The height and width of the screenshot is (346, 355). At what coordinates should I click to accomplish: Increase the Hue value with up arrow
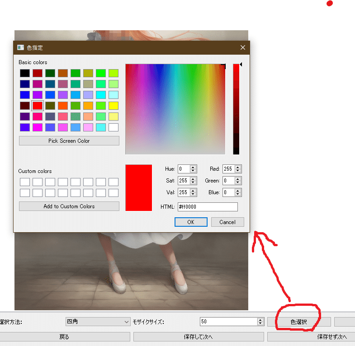(193, 167)
